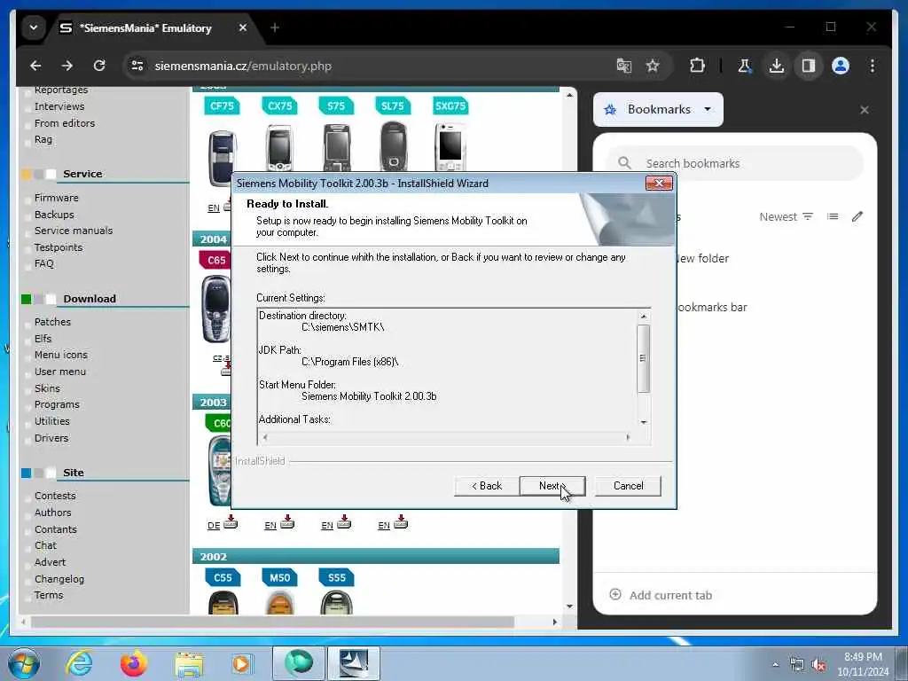Screen dimensions: 908x681
Task: Open the Skins link
Action: tap(47, 388)
